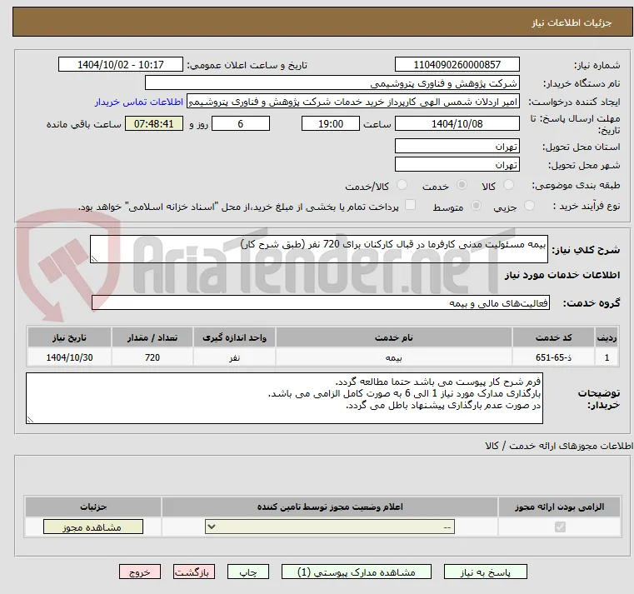Toggle اسناد خزانه اسلامی payment checkbox
The width and height of the screenshot is (634, 594).
[x=411, y=205]
